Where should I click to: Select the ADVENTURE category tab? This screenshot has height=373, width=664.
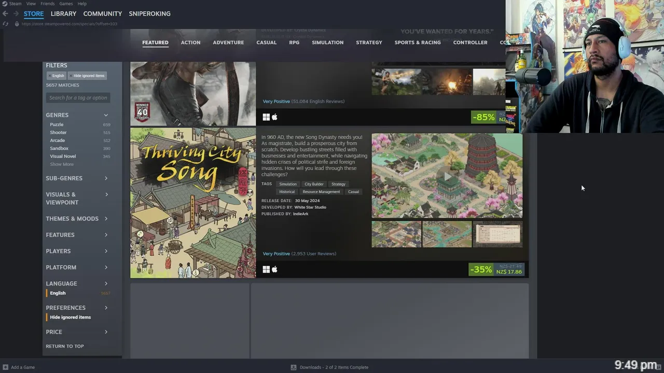coord(228,42)
